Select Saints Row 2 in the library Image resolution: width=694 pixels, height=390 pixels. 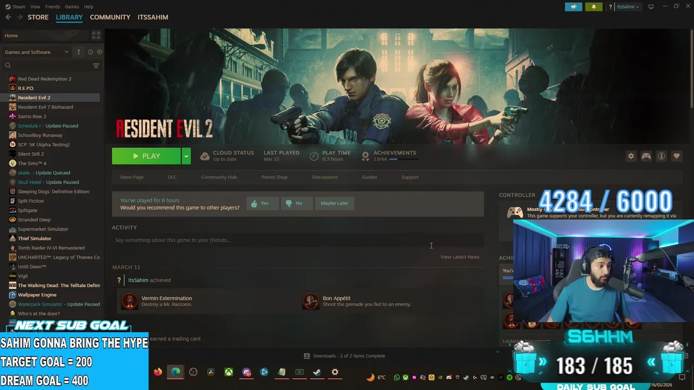point(32,116)
